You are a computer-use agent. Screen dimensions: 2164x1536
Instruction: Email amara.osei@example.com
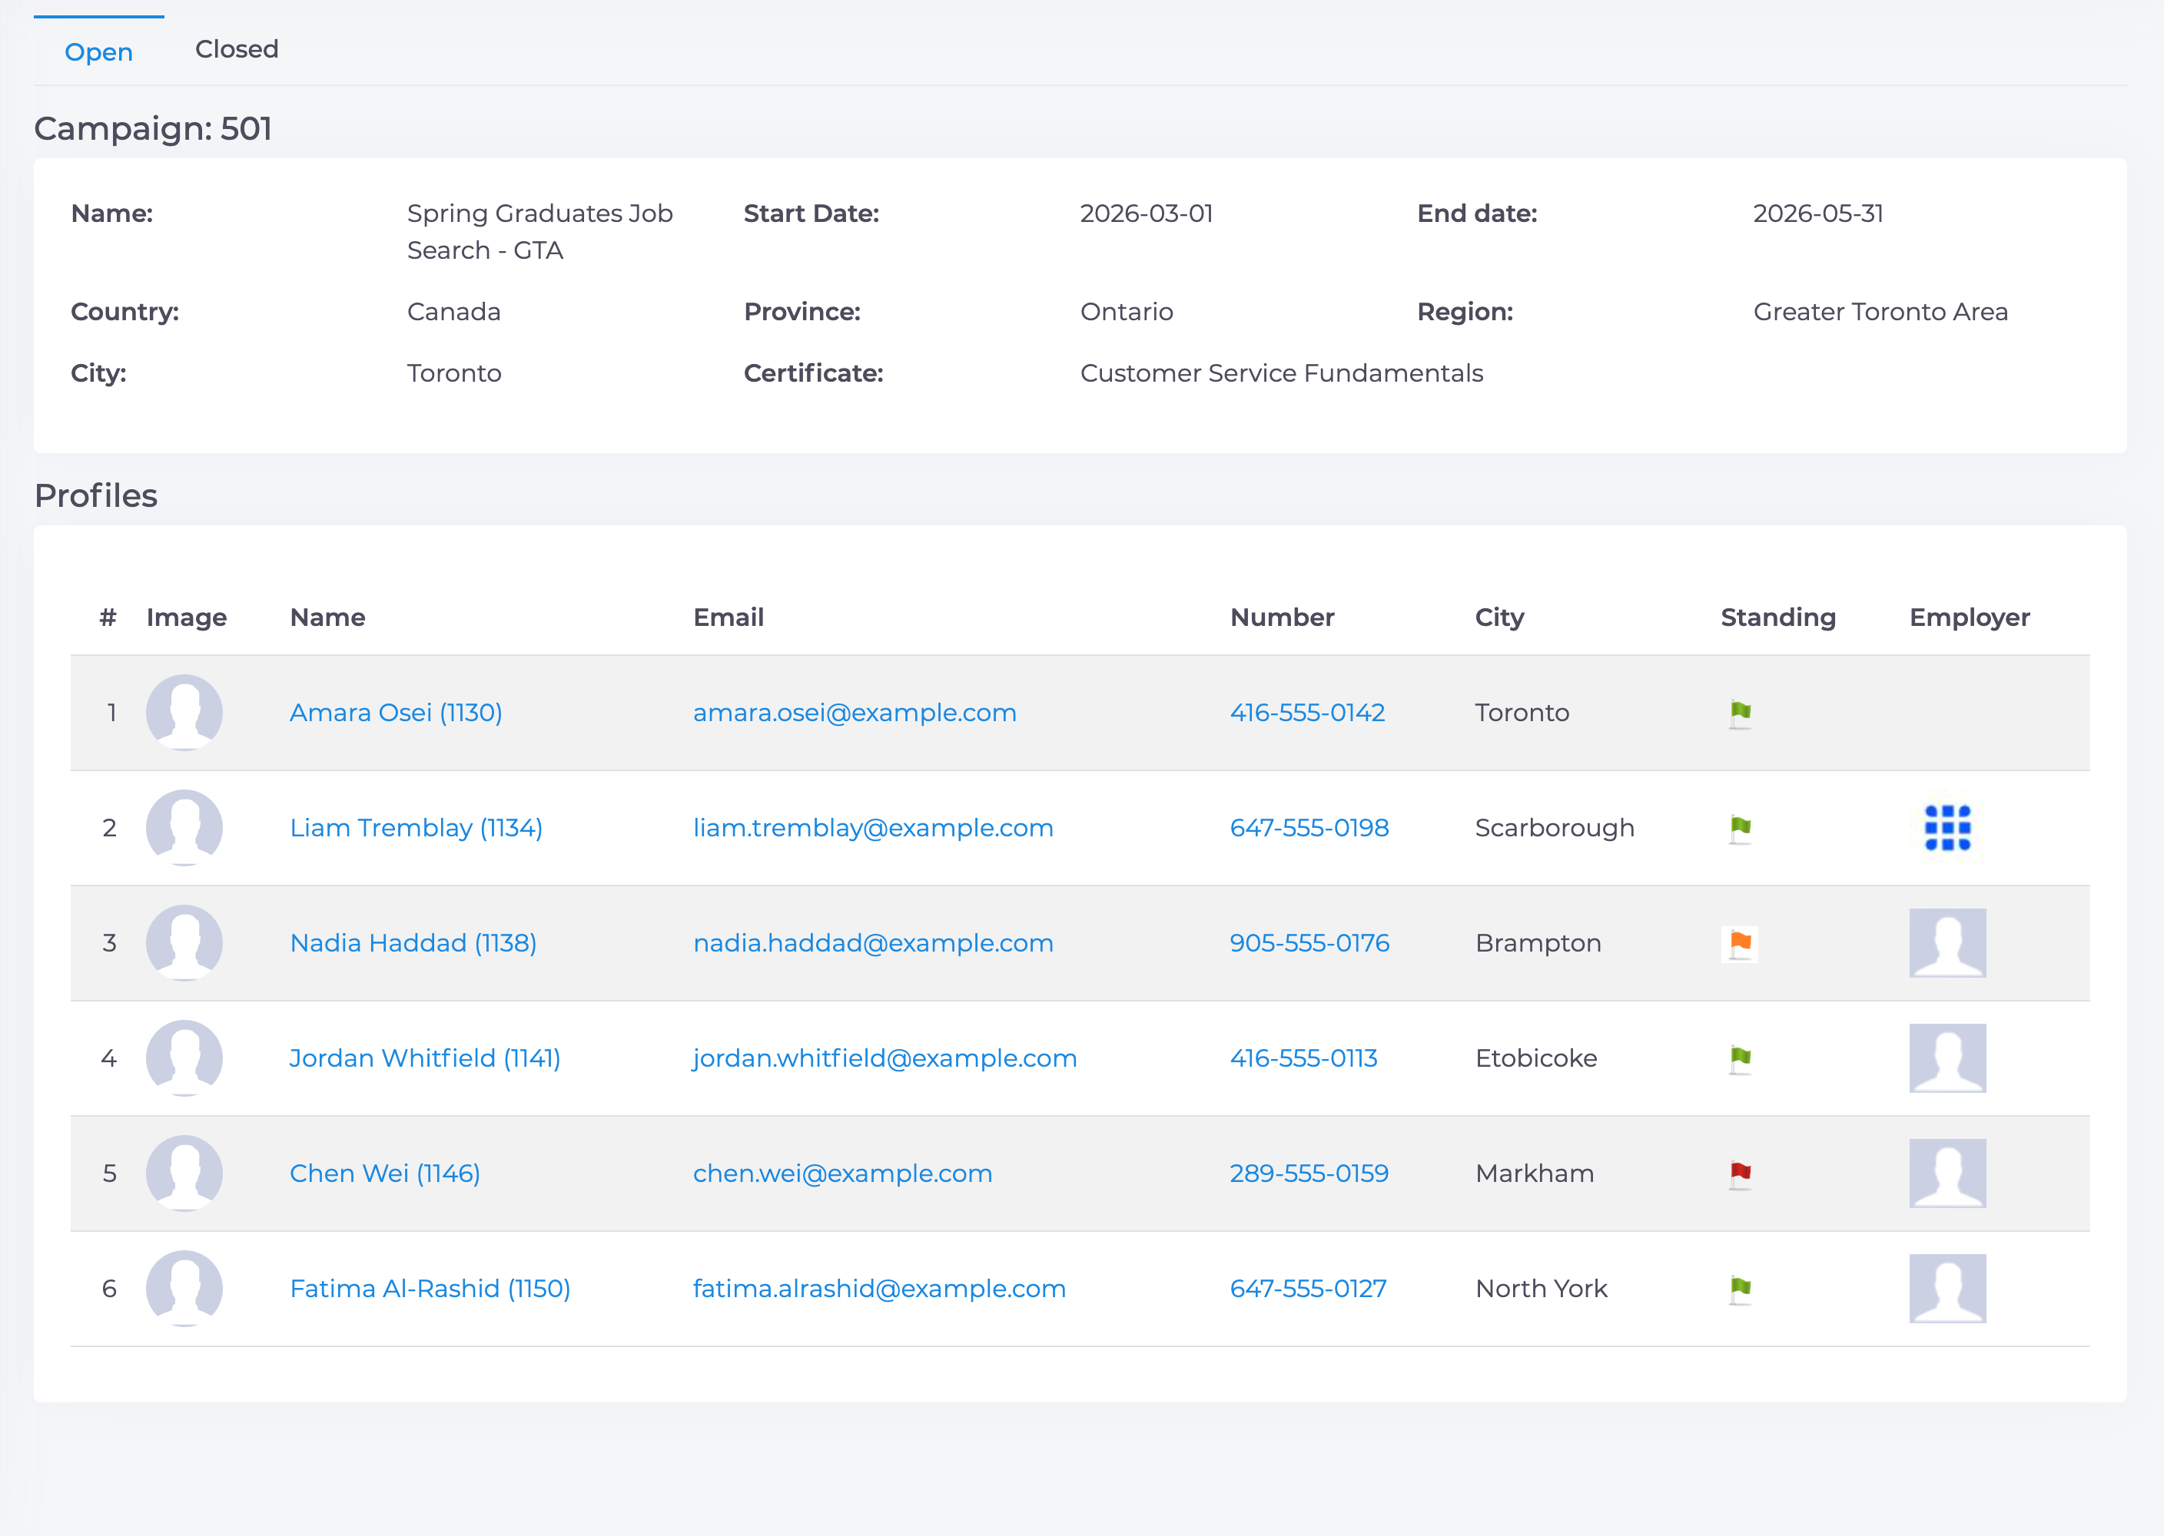pos(855,713)
